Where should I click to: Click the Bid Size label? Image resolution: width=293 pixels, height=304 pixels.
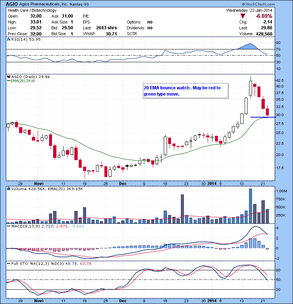click(59, 34)
